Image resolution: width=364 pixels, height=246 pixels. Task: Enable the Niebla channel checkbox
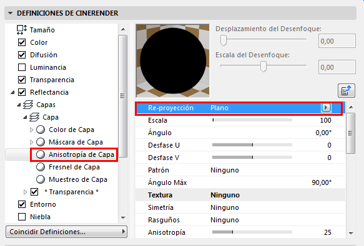point(22,217)
